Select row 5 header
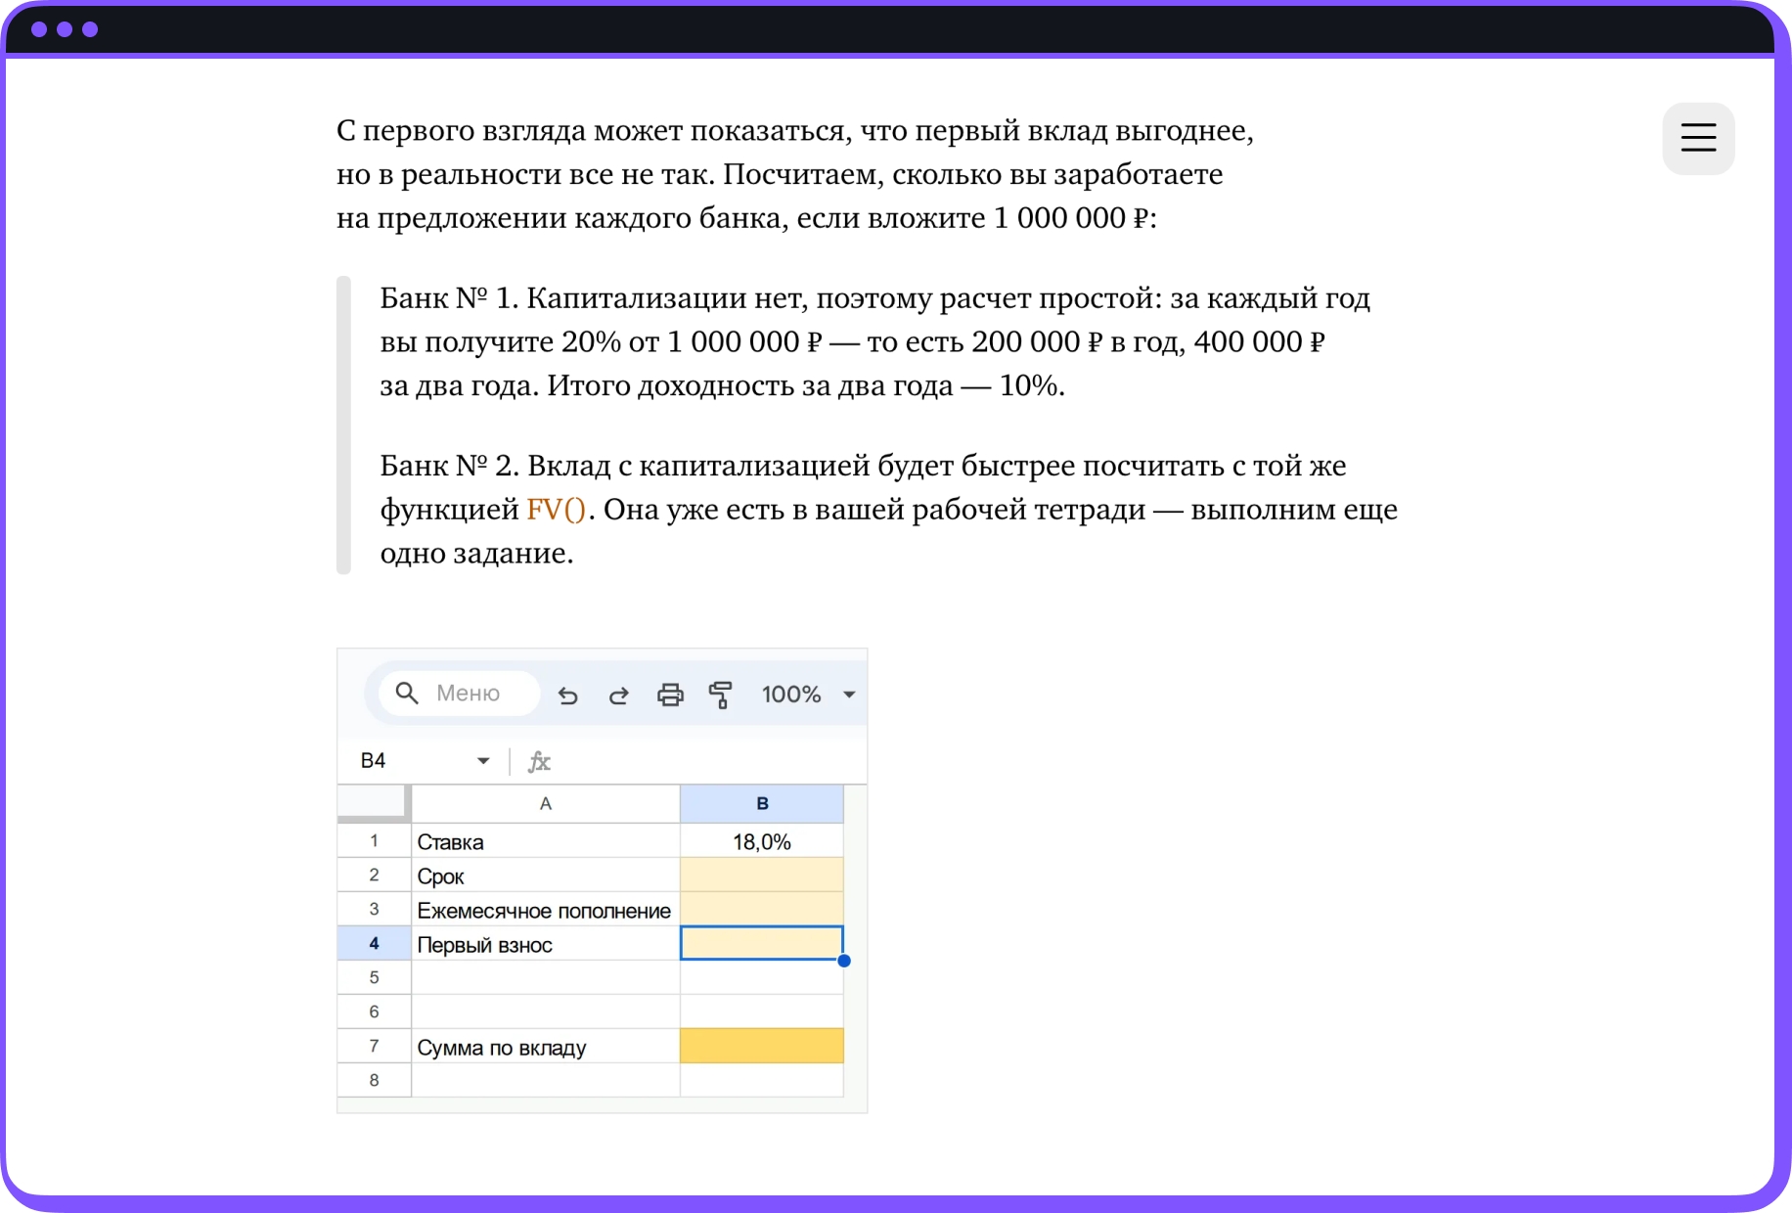1792x1213 pixels. tap(374, 977)
